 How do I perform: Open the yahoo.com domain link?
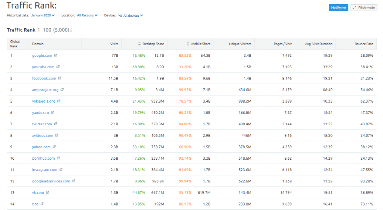[x=41, y=147]
